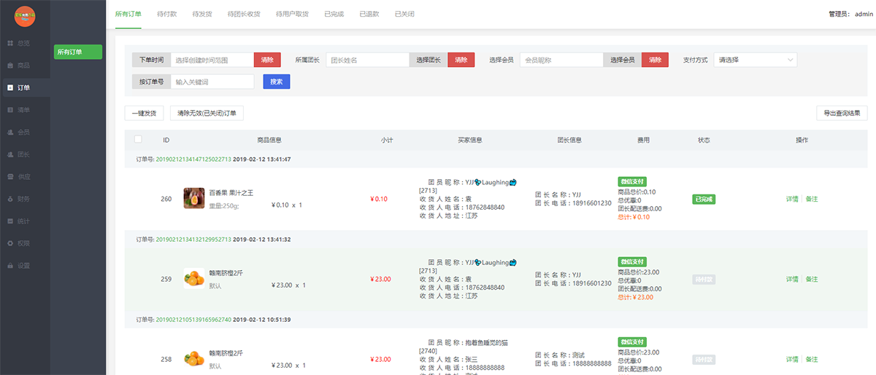Click 导出查询结果 export button
Image resolution: width=876 pixels, height=375 pixels.
842,113
